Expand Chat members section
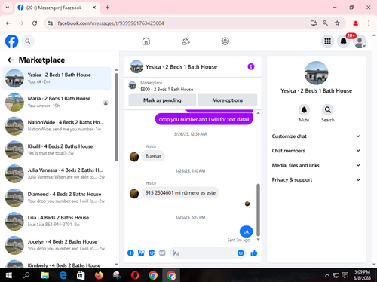 pos(316,151)
